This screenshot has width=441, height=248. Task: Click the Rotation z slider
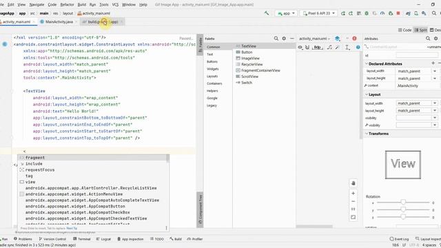(403, 217)
